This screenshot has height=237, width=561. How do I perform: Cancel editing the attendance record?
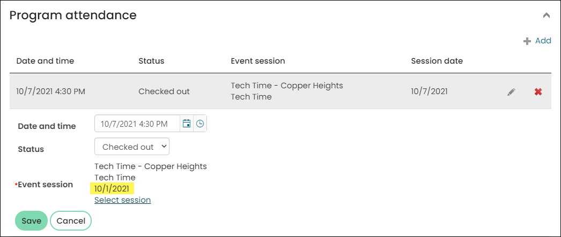(x=71, y=221)
